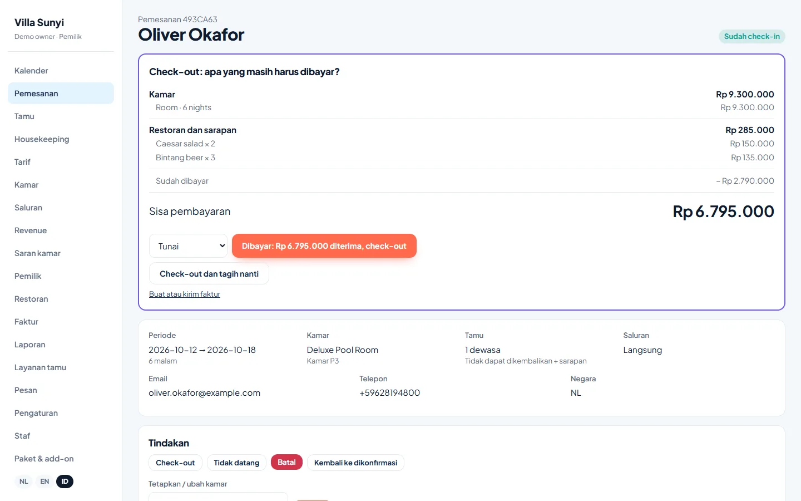The height and width of the screenshot is (501, 801).
Task: Switch language to NL
Action: [x=23, y=482]
